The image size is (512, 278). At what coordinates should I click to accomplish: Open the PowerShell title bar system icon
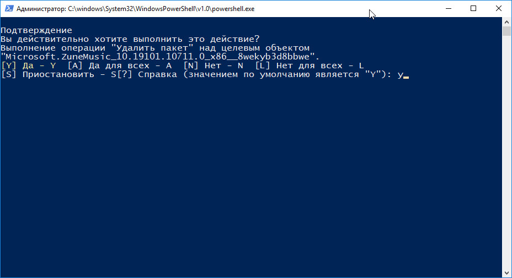(9, 8)
